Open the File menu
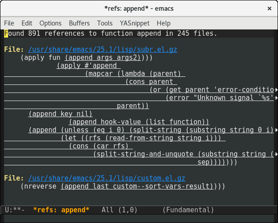Screen dimensions: 278x223 (9, 23)
